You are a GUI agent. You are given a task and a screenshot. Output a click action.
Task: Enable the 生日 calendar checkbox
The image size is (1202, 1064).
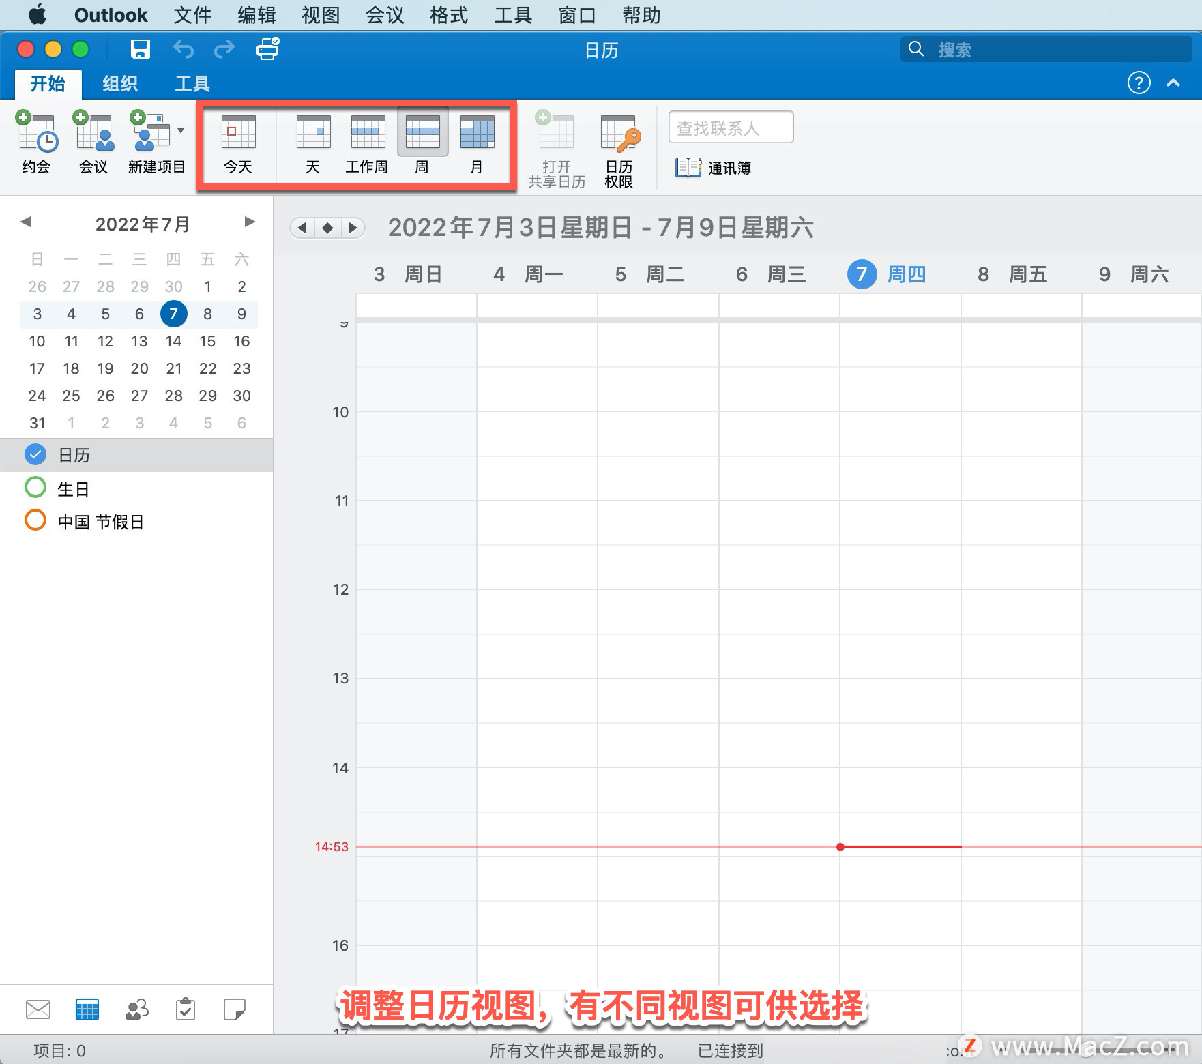click(35, 488)
